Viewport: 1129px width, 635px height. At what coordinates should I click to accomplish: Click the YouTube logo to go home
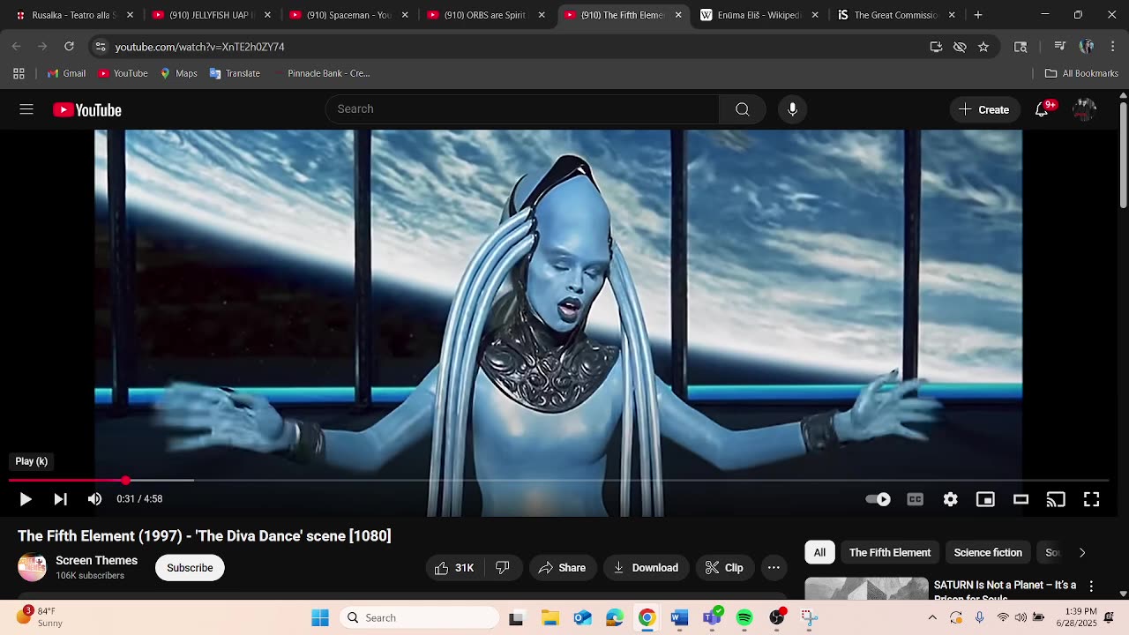tap(87, 109)
